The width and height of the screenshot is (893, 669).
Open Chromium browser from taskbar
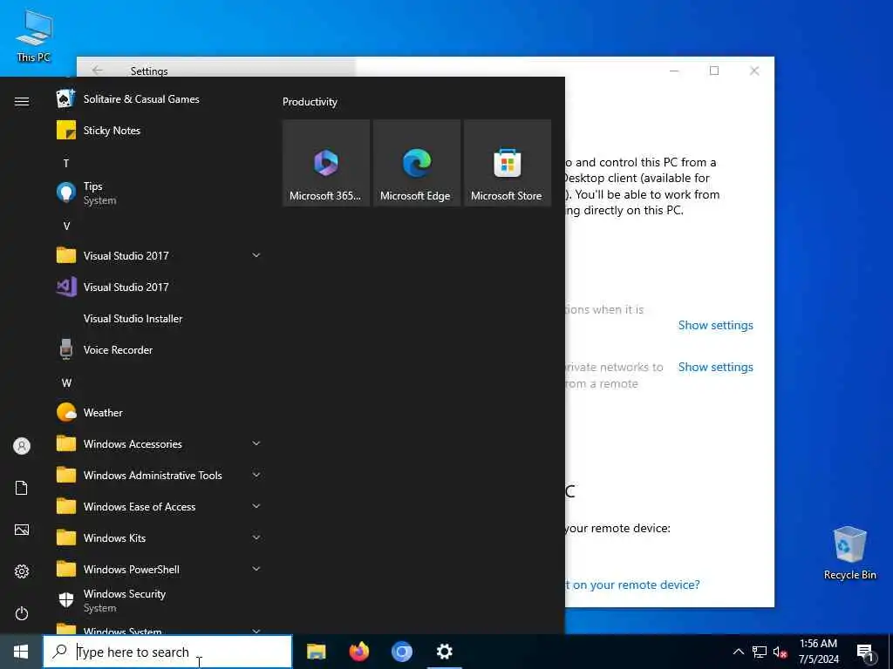tap(401, 652)
